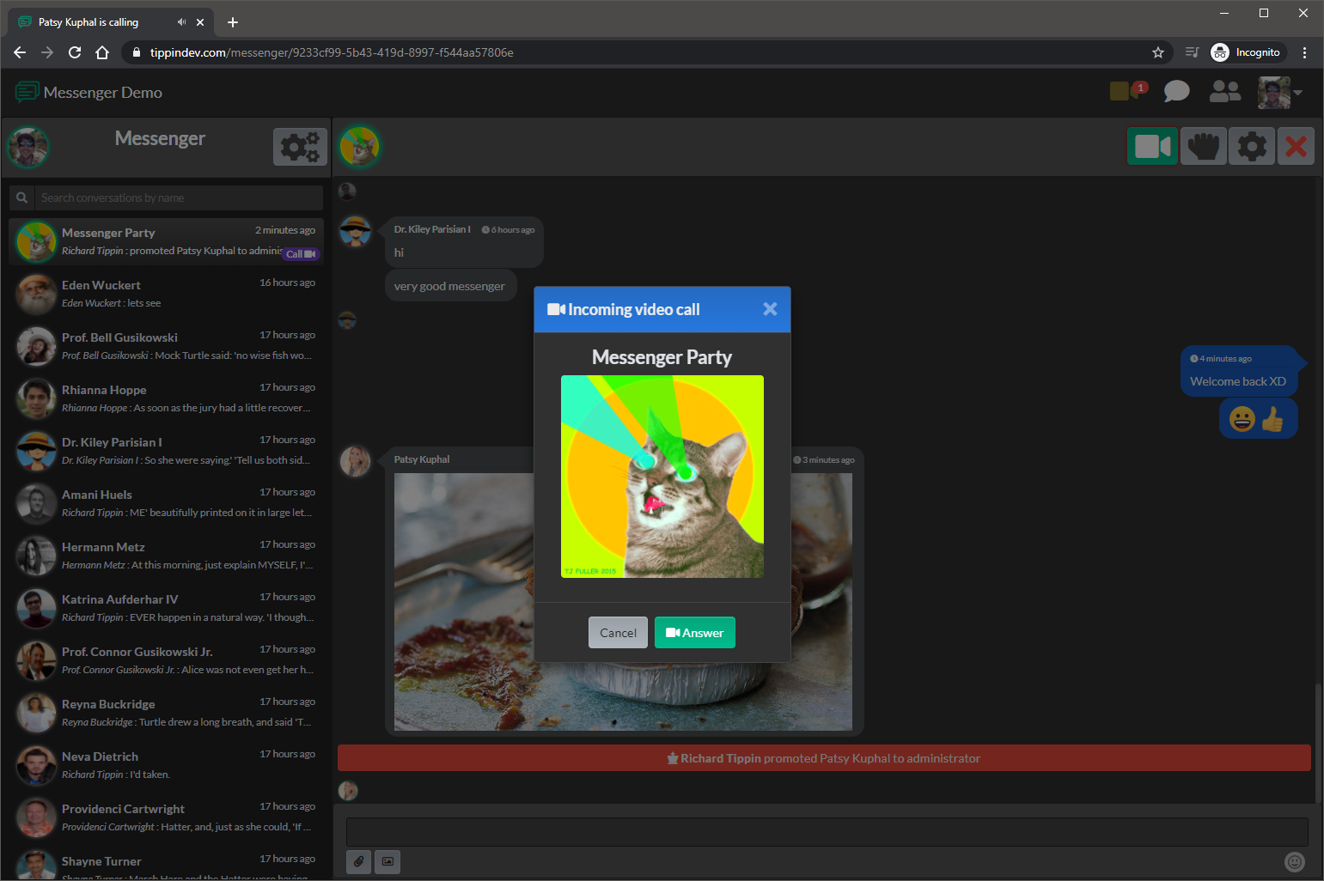Close the Patsy Kuphal is calling tab
Screen dimensions: 1324x881
200,22
